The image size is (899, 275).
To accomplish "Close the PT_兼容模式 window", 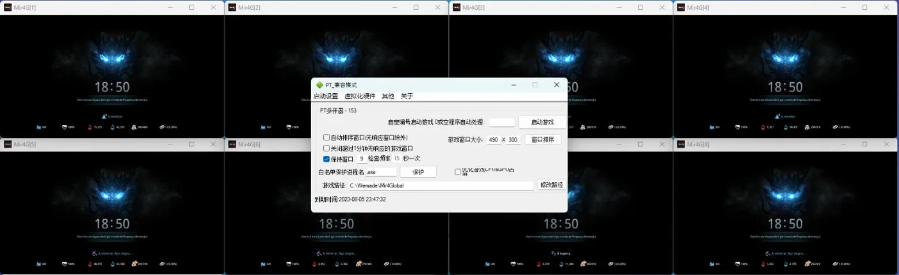I will coord(556,85).
